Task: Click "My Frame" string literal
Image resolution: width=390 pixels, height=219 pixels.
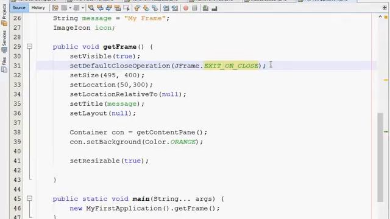Action: (x=145, y=18)
